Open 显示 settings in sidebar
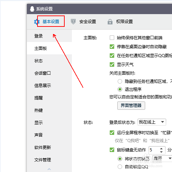 tap(50, 123)
